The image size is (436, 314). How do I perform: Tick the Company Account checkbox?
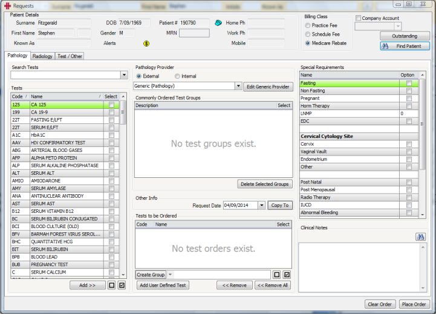(359, 18)
